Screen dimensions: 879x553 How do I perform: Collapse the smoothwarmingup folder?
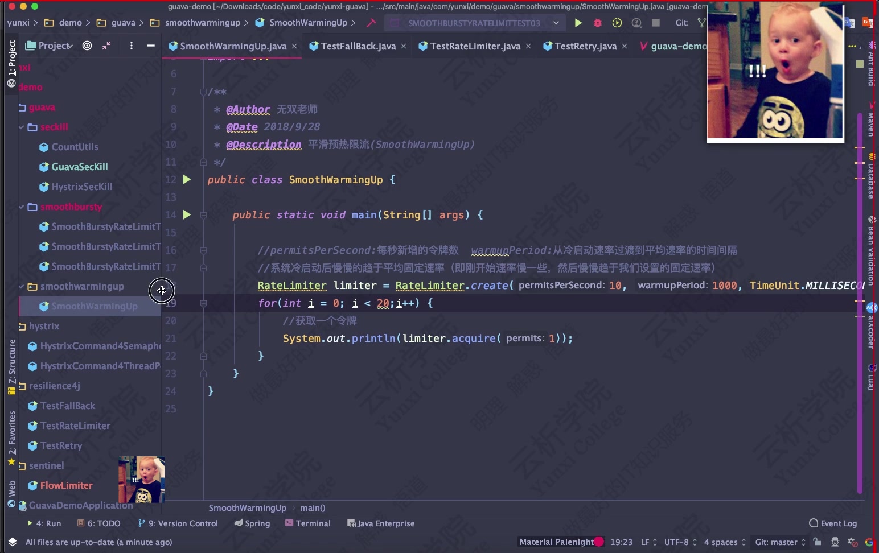tap(22, 286)
